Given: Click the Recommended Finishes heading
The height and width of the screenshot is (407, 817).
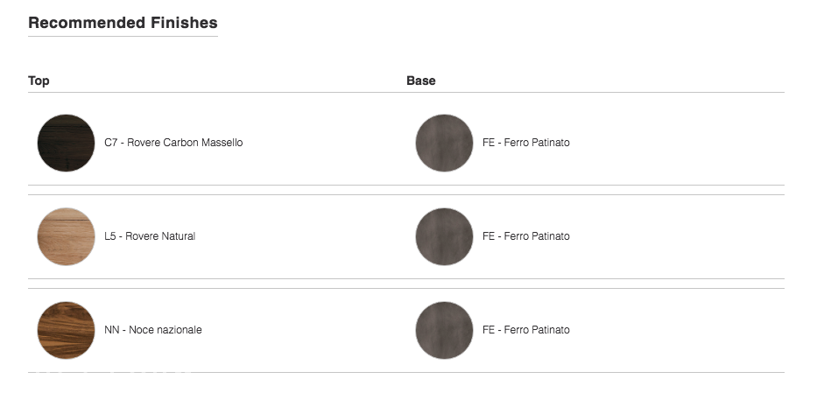Looking at the screenshot, I should coord(123,23).
